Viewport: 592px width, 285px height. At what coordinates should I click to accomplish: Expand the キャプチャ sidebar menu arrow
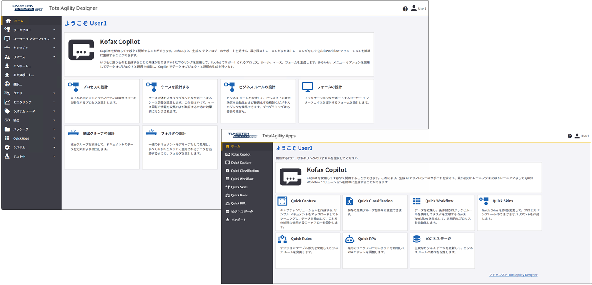click(x=54, y=48)
